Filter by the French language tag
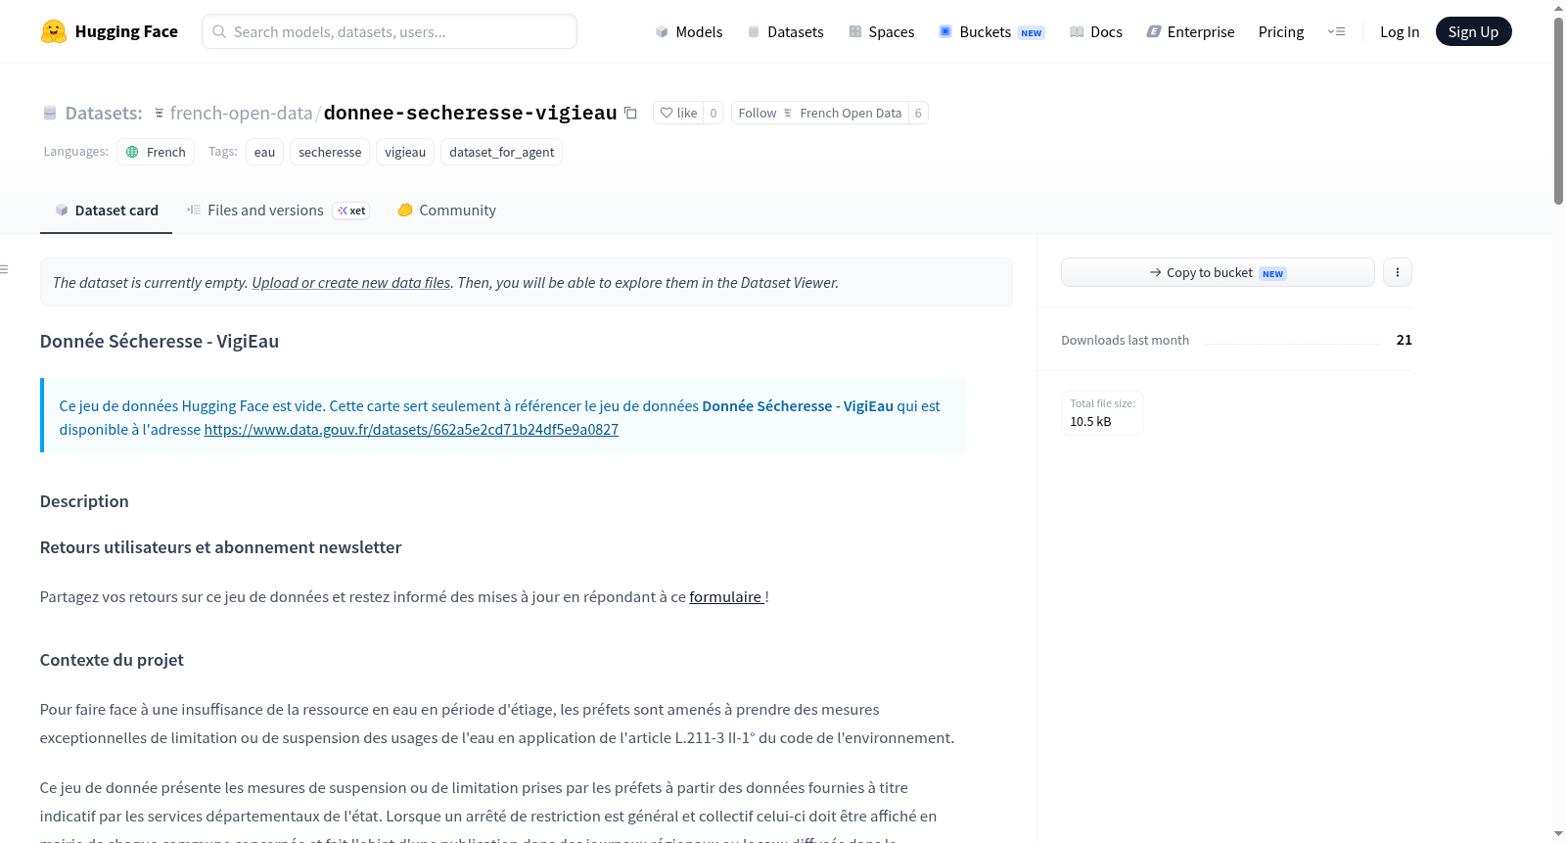1566x843 pixels. 156,152
